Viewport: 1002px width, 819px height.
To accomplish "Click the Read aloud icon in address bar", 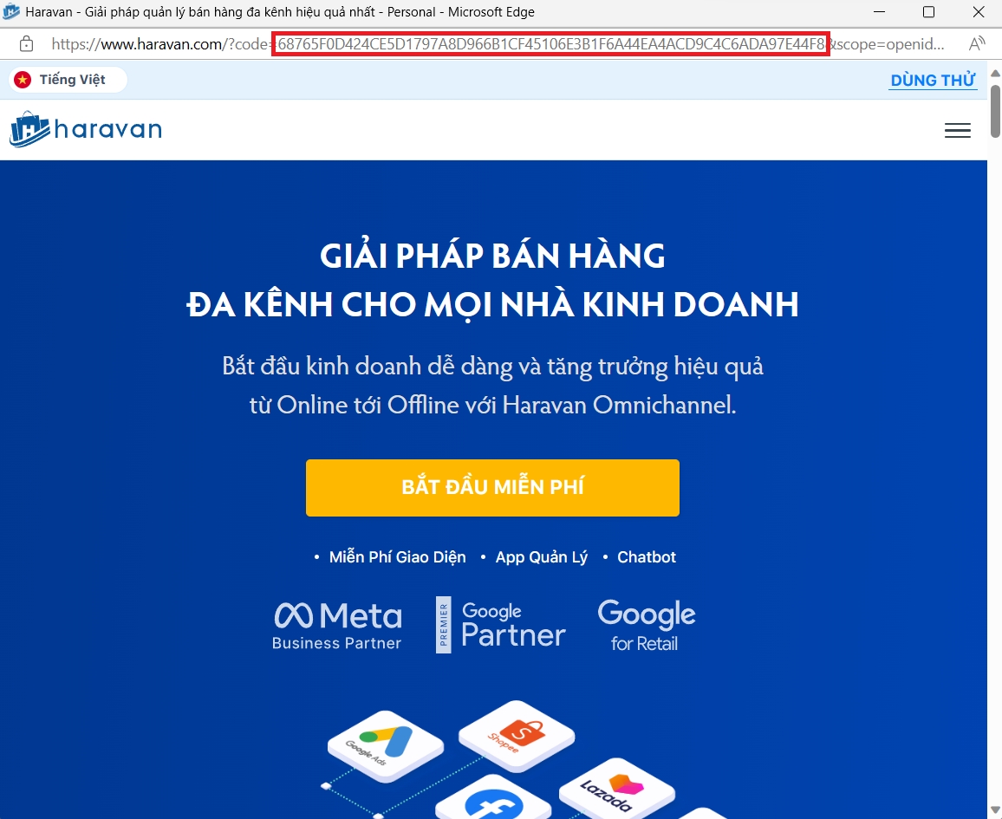I will tap(977, 44).
